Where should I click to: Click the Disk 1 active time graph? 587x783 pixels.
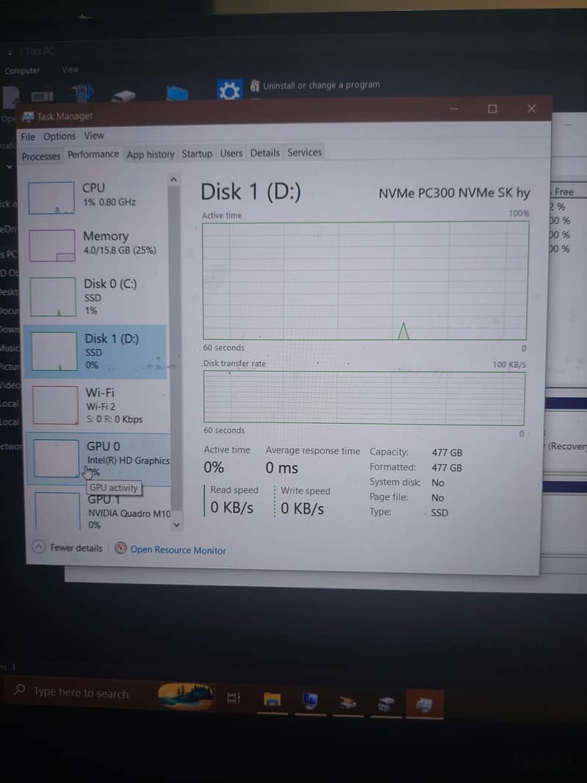click(365, 281)
